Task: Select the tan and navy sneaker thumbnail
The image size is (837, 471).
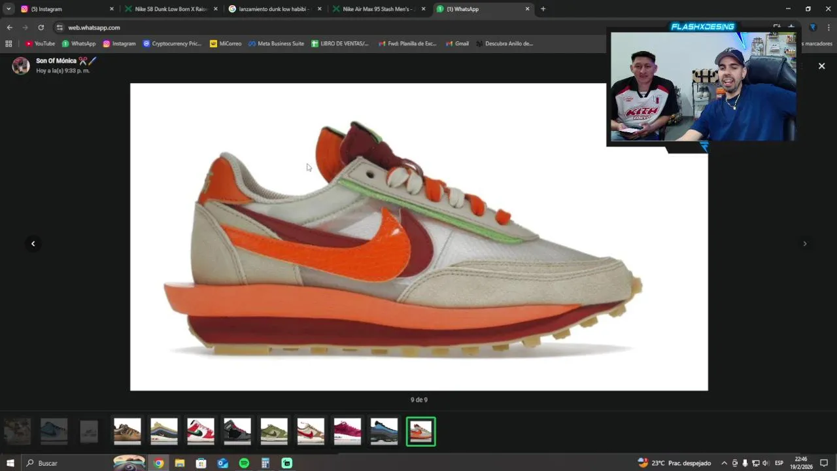Action: coord(163,431)
